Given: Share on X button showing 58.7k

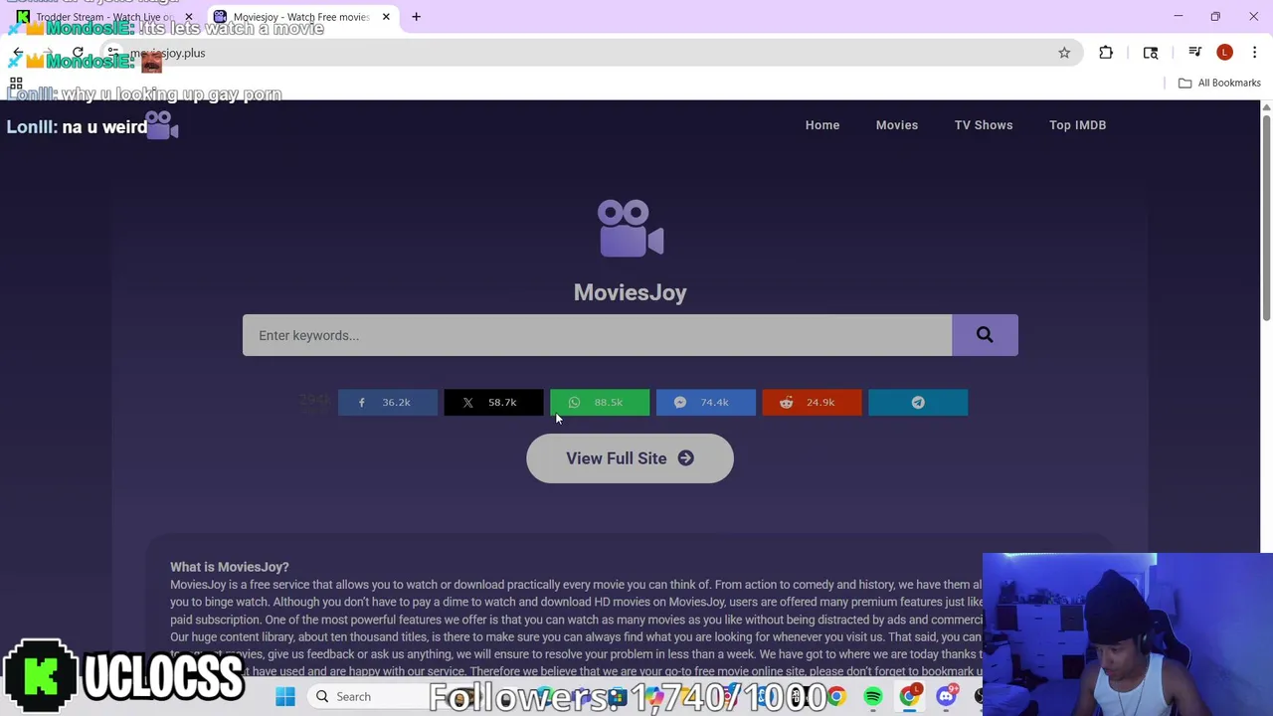Looking at the screenshot, I should coord(493,402).
